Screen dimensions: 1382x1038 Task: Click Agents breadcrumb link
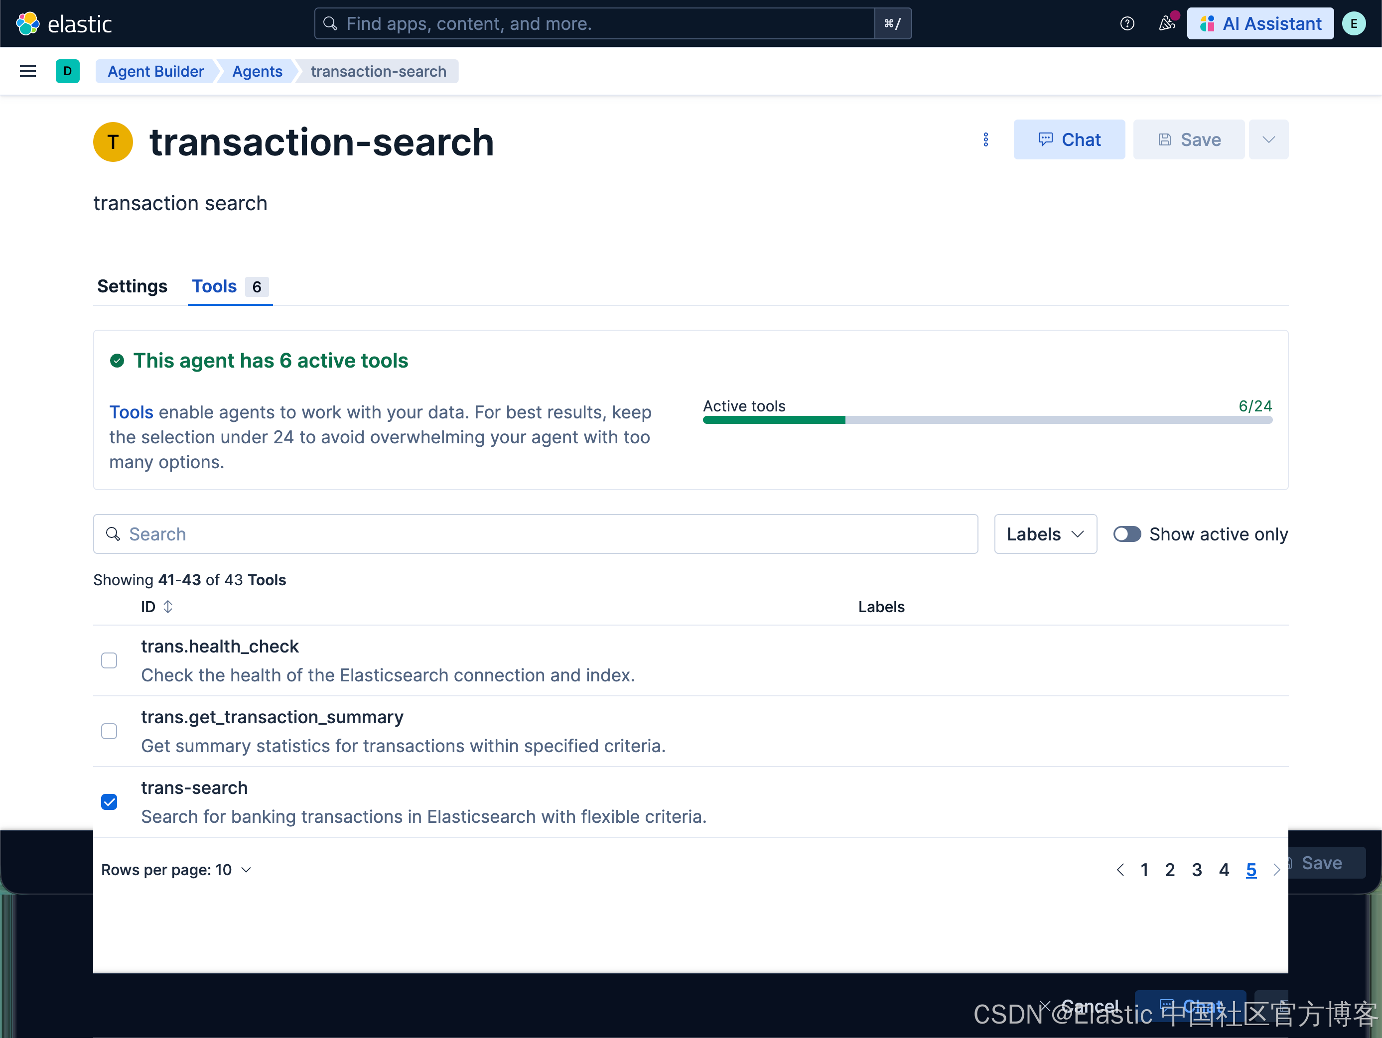click(x=257, y=71)
